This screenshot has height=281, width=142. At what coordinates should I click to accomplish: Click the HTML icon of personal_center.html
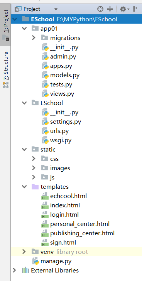(45, 224)
